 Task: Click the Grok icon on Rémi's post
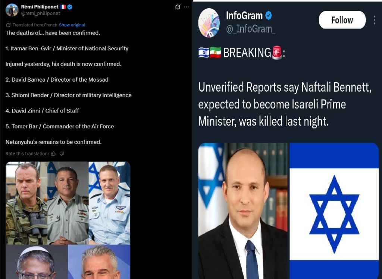(x=178, y=7)
